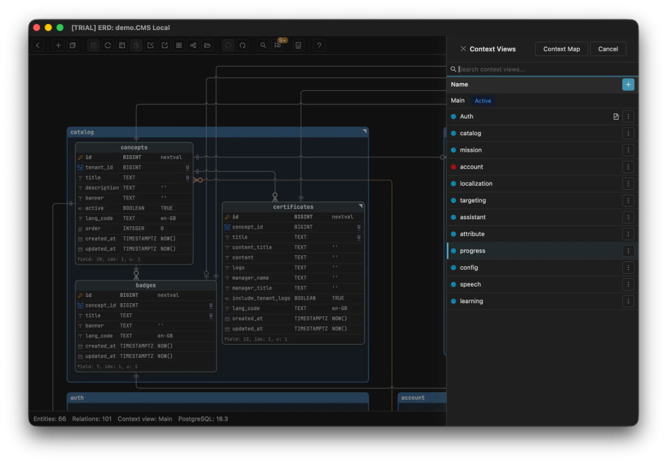Select the learning context view
The image size is (667, 464).
click(542, 301)
